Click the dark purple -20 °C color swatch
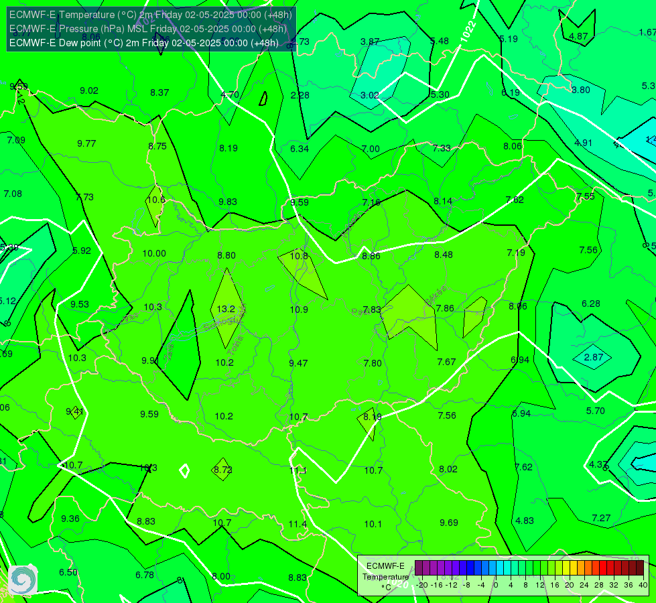Image resolution: width=656 pixels, height=603 pixels. [x=418, y=568]
